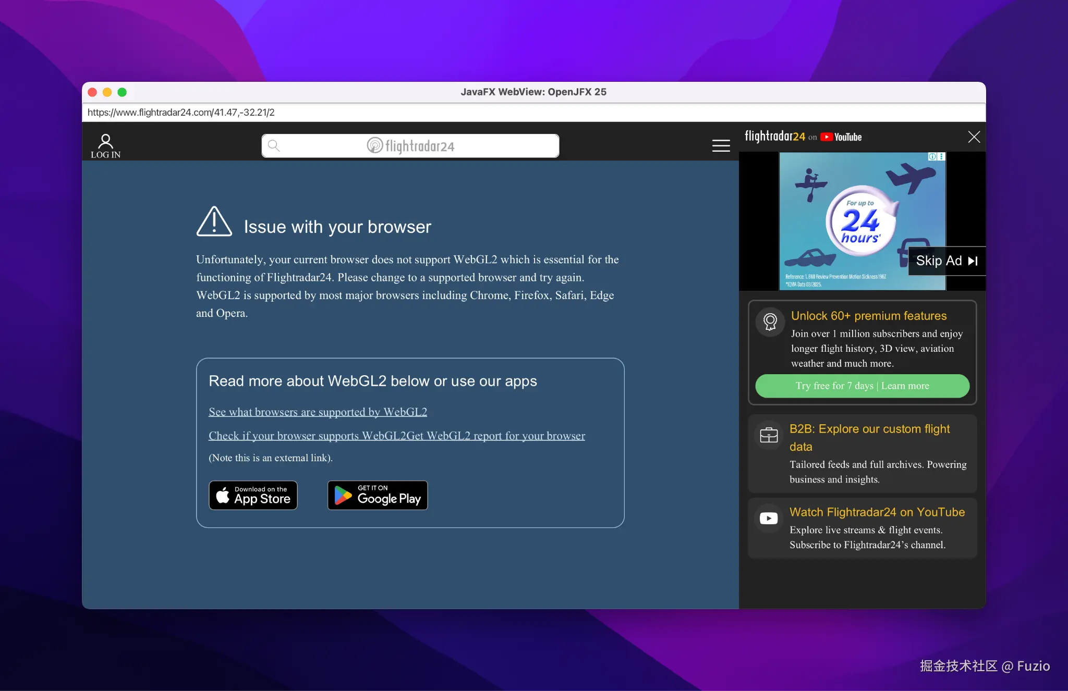Click the premium badge icon
Screen dimensions: 1068x691
770,322
